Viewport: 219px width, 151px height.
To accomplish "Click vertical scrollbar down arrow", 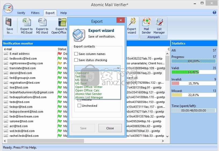I will click(x=167, y=136).
